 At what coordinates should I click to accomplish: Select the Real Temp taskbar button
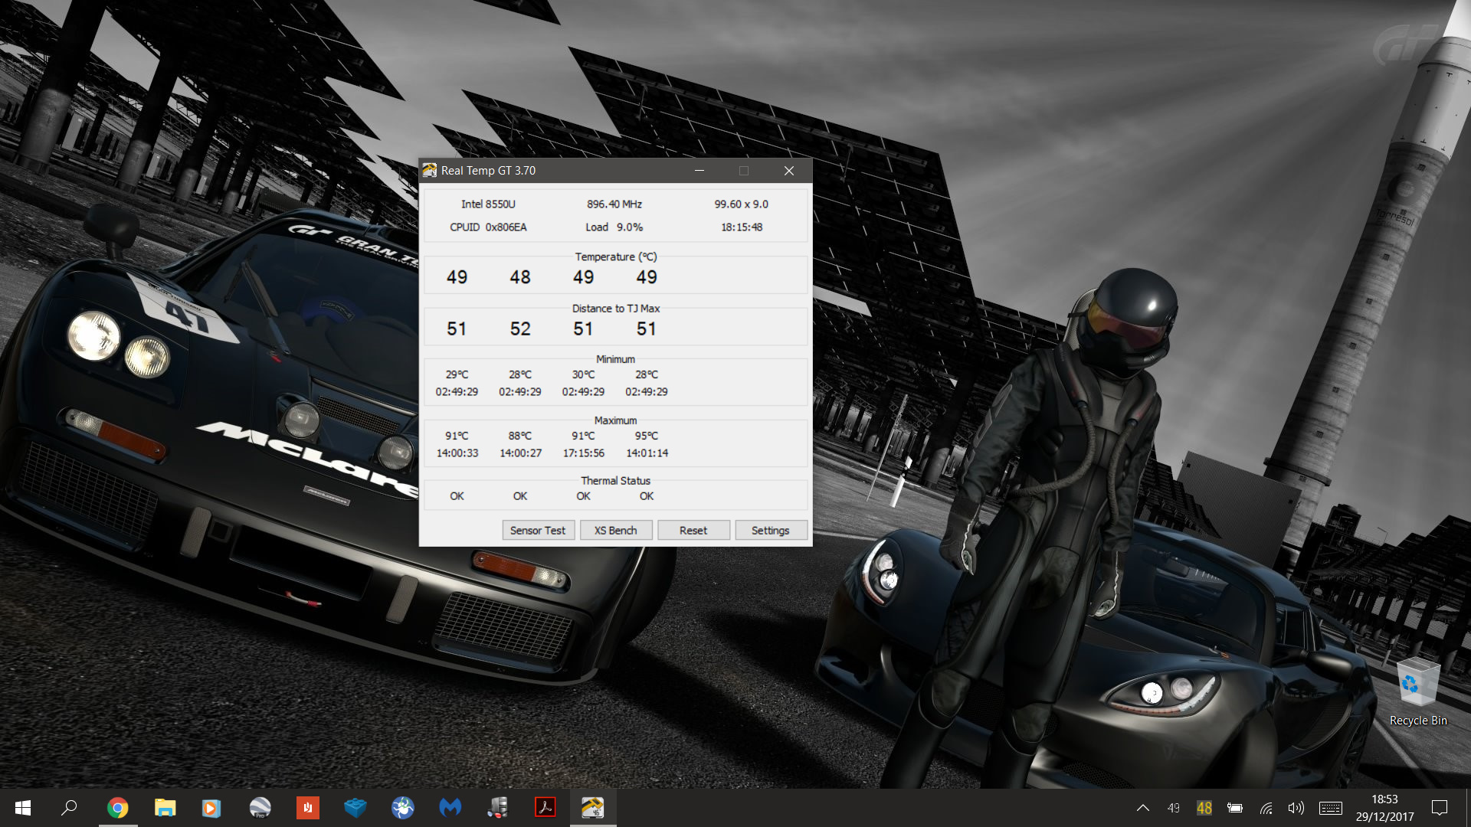point(592,808)
